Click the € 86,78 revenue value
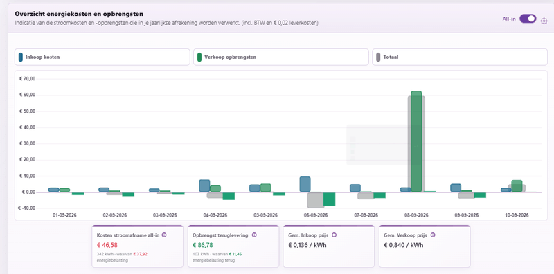The image size is (554, 274). pyautogui.click(x=203, y=245)
